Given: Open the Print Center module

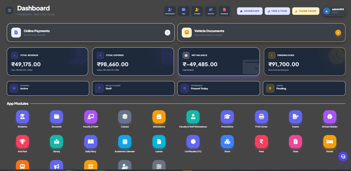Looking at the screenshot, I should tap(262, 117).
